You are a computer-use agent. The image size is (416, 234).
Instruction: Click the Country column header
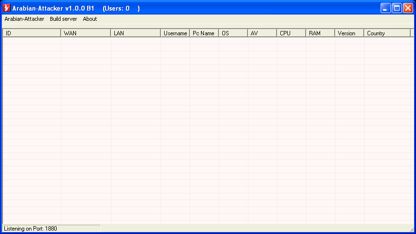386,33
